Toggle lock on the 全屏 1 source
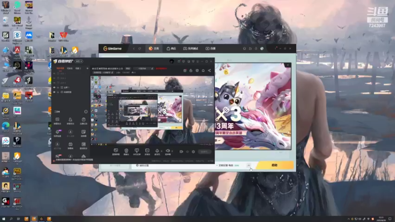Screen dimensions: 395x222 (x=58, y=87)
